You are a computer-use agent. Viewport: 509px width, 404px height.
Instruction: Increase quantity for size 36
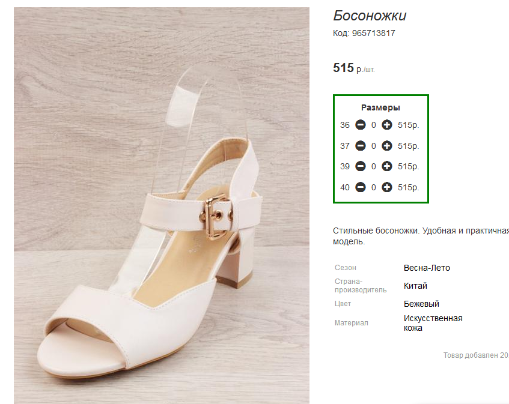[386, 125]
